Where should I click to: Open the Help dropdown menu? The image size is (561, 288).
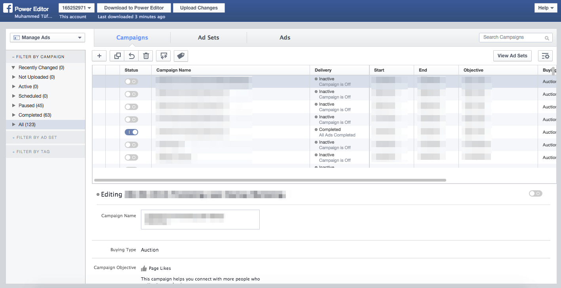click(x=546, y=8)
